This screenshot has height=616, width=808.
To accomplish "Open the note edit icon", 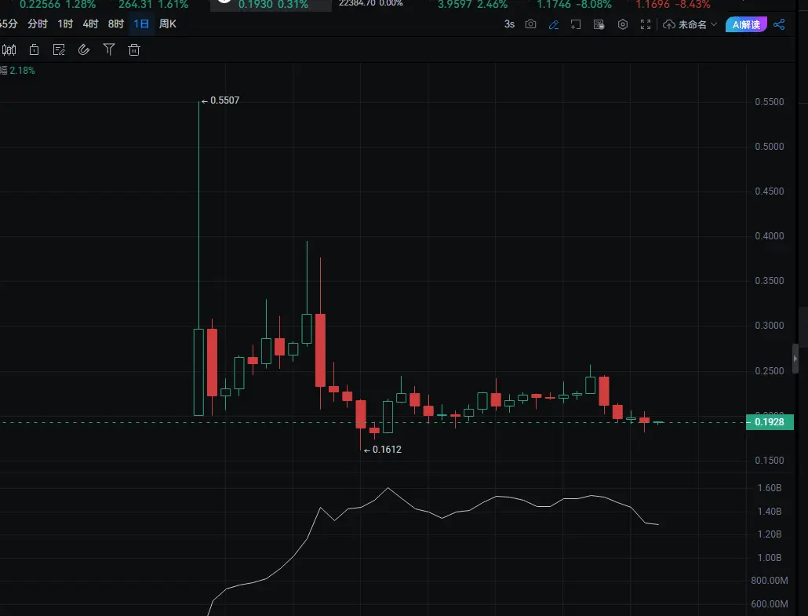I will (x=60, y=50).
